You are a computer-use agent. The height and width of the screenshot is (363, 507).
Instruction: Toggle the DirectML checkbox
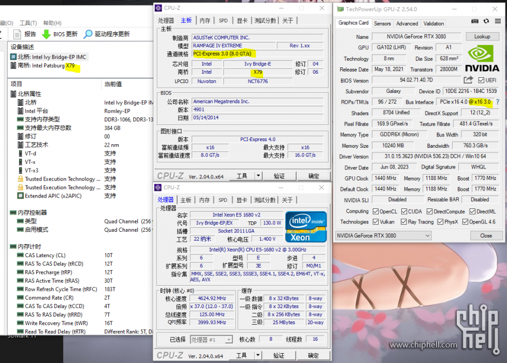472,212
